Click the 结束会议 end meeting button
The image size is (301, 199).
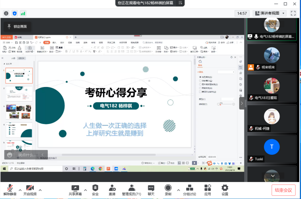283,190
